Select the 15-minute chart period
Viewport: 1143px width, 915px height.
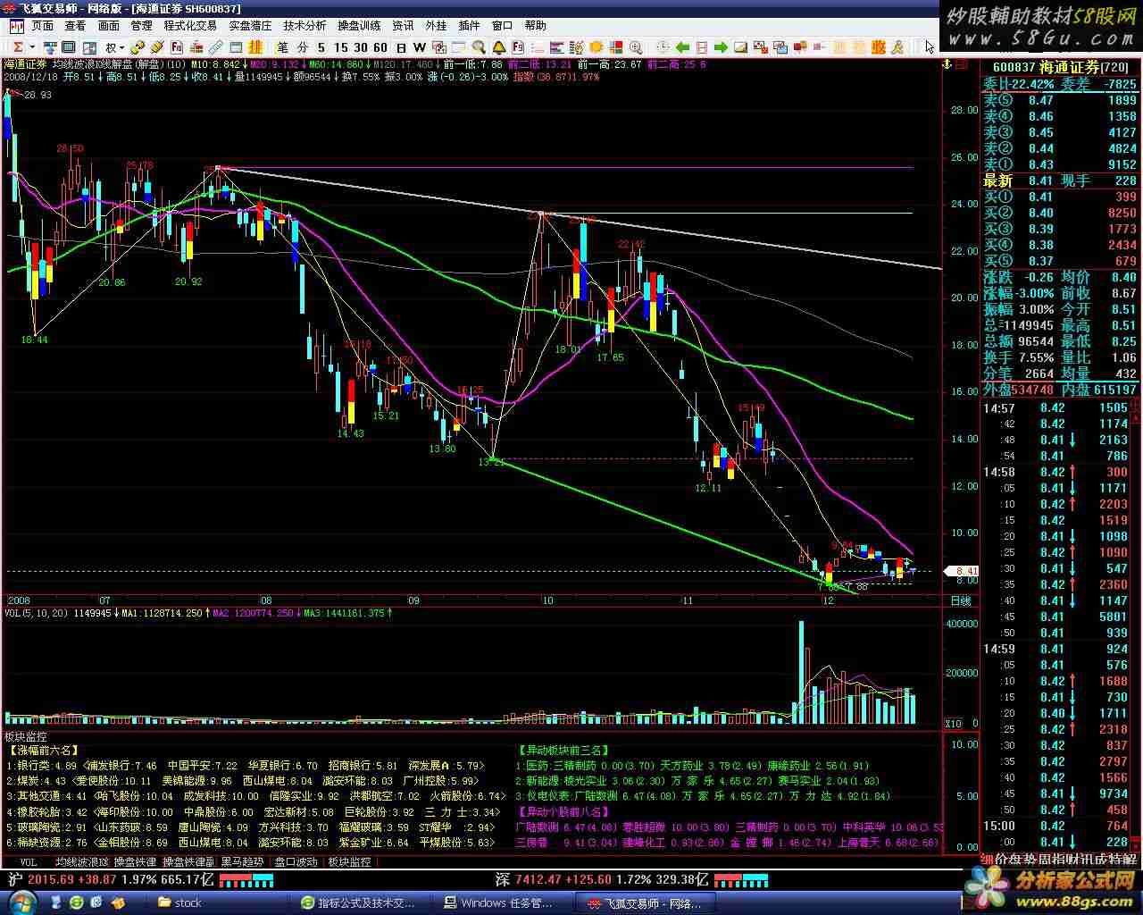(x=340, y=46)
